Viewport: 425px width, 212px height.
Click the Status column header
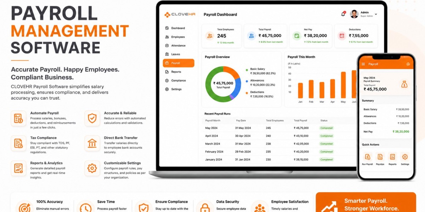tap(324, 120)
